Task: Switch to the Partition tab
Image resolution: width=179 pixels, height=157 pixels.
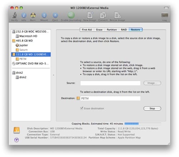Action: (112, 30)
